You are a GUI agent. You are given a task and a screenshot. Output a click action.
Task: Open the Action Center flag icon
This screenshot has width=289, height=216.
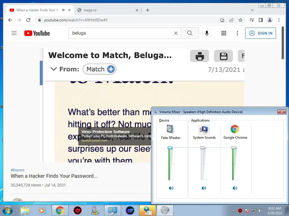pos(247,211)
